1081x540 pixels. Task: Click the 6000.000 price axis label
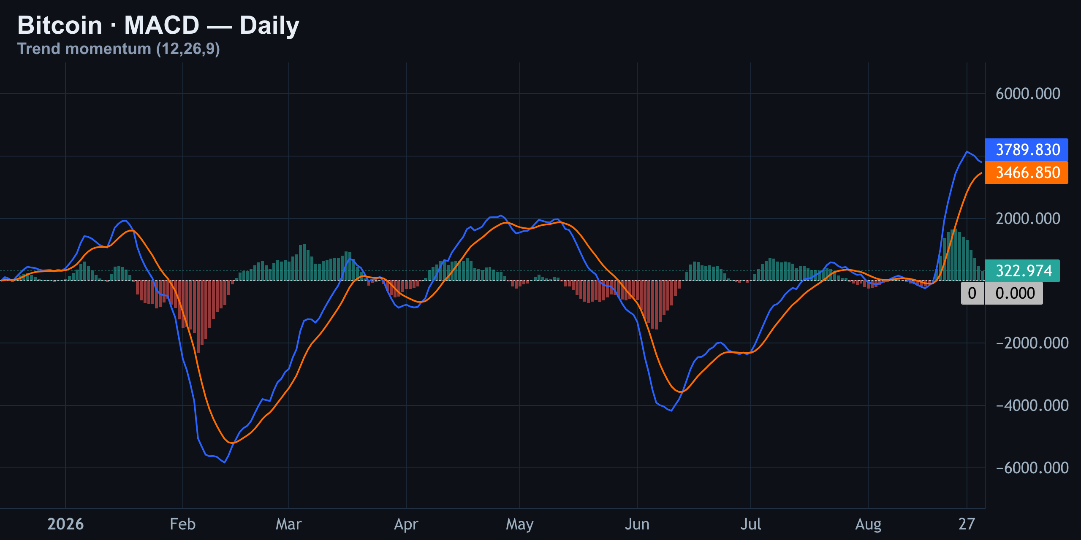[x=1028, y=94]
